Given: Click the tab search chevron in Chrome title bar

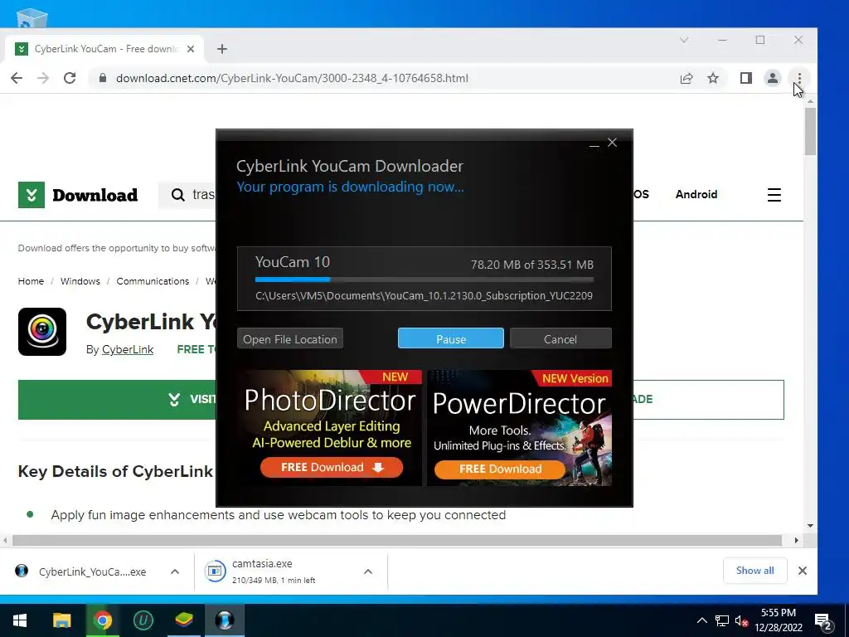Looking at the screenshot, I should (684, 40).
